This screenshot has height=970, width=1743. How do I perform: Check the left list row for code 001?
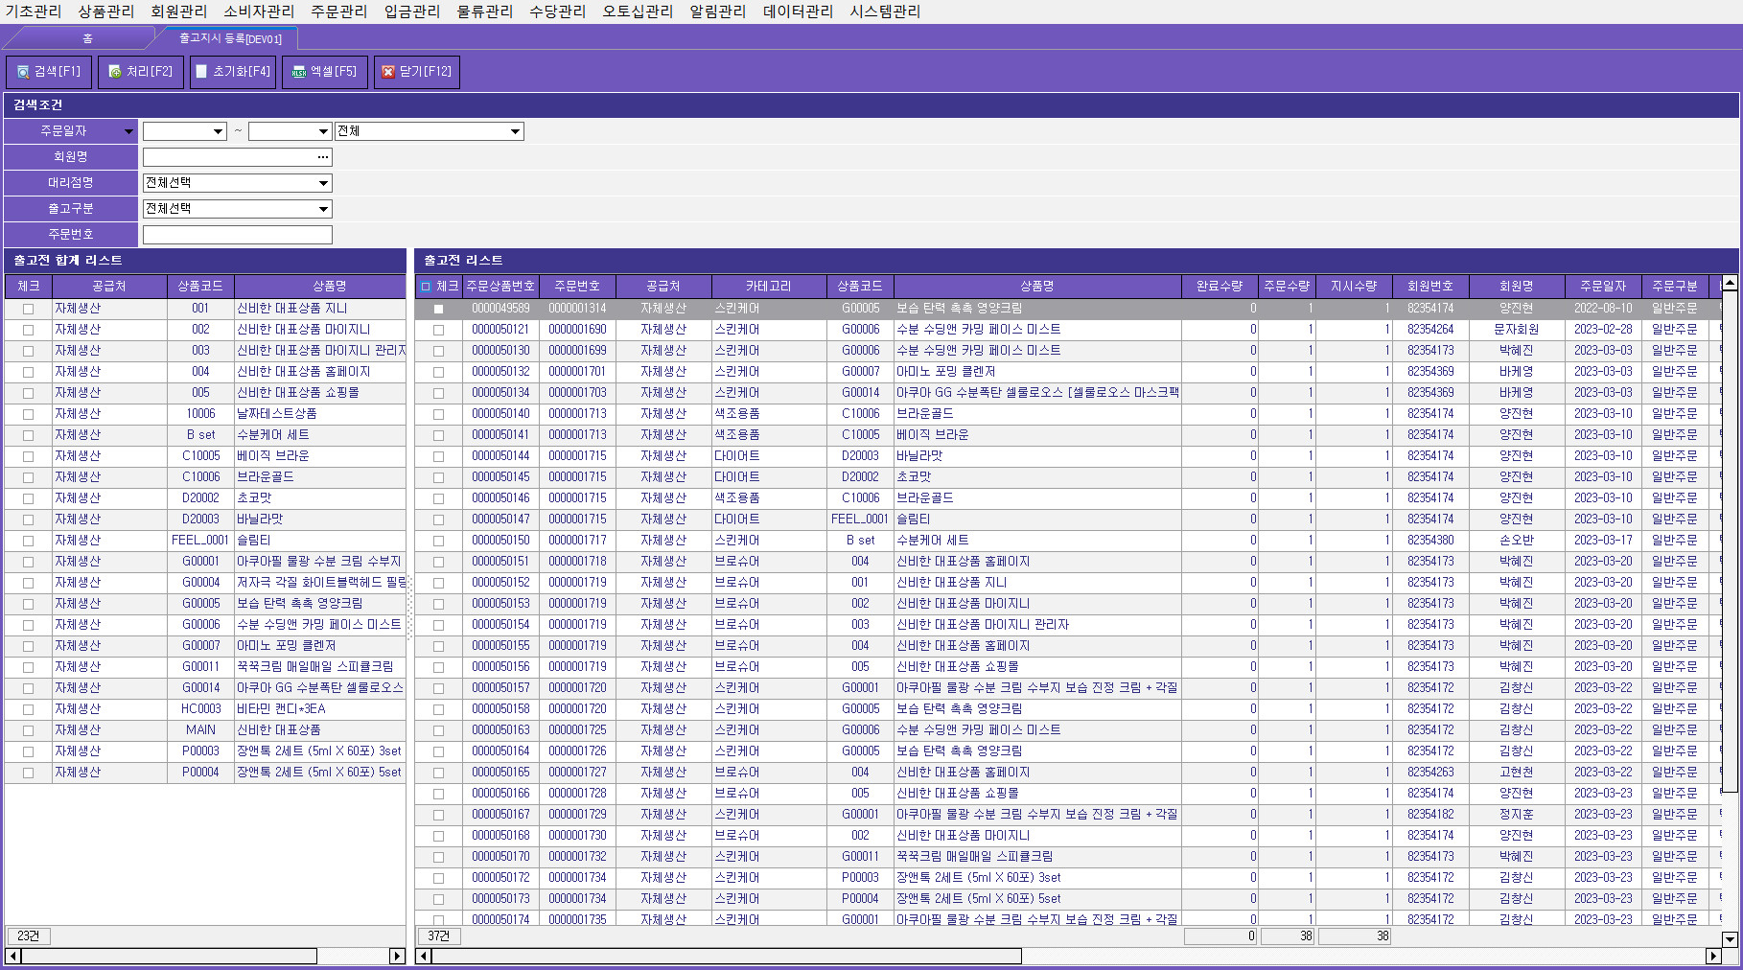28,309
